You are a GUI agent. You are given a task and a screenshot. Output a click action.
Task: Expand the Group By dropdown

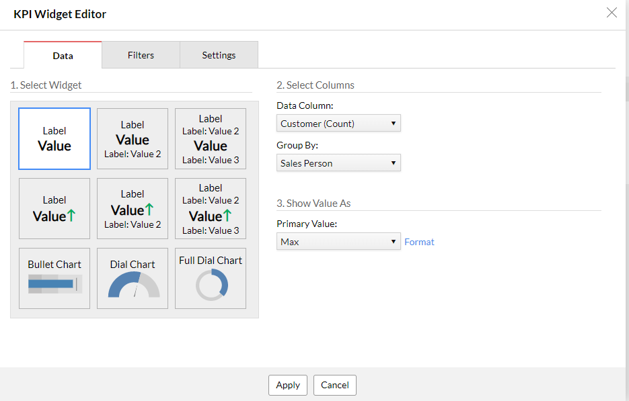coord(338,163)
